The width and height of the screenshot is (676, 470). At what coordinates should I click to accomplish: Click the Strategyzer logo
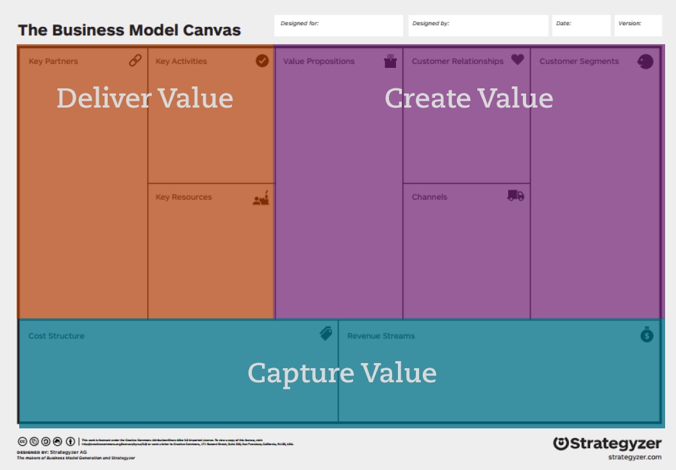(607, 443)
